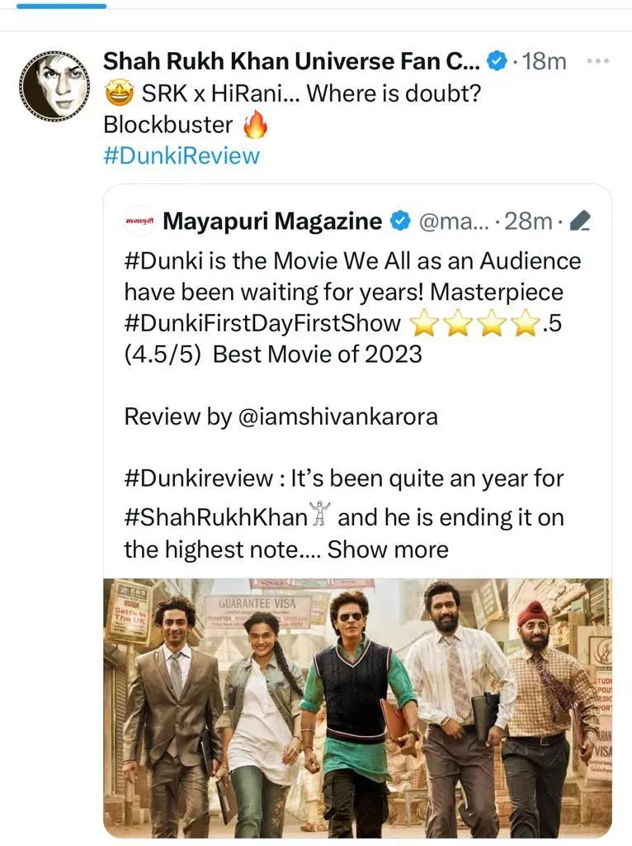Open the #ShahRukhKhan hashtag

point(216,517)
